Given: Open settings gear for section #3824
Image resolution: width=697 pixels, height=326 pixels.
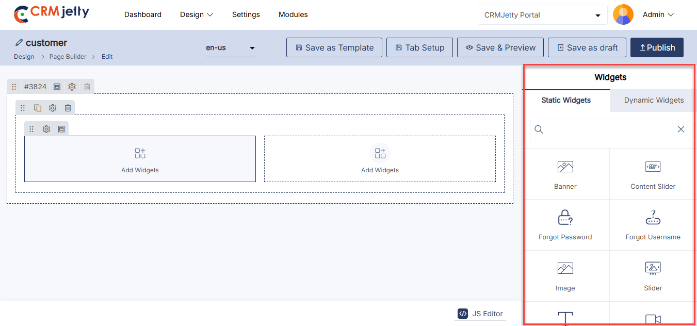Looking at the screenshot, I should (72, 87).
